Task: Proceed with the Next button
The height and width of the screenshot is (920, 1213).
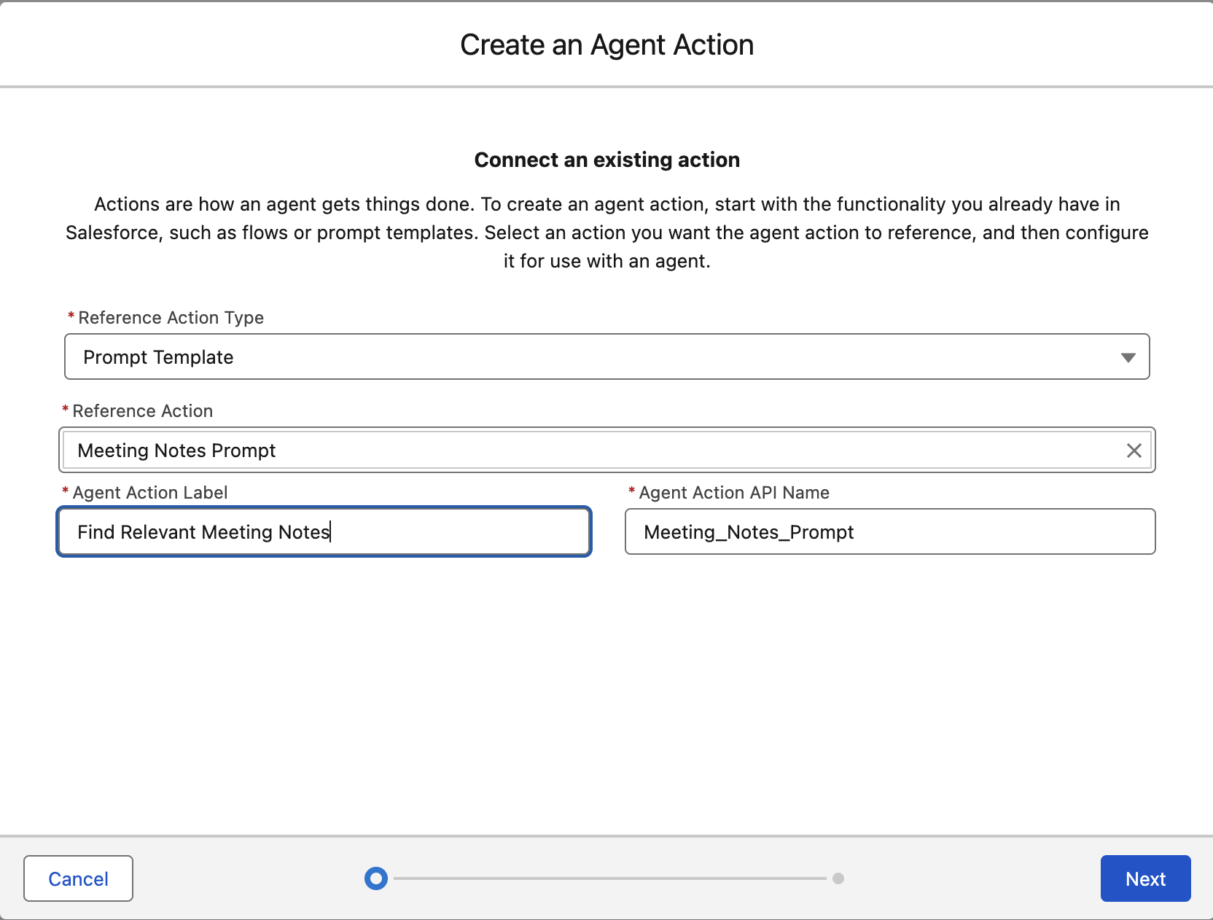Action: click(x=1144, y=878)
